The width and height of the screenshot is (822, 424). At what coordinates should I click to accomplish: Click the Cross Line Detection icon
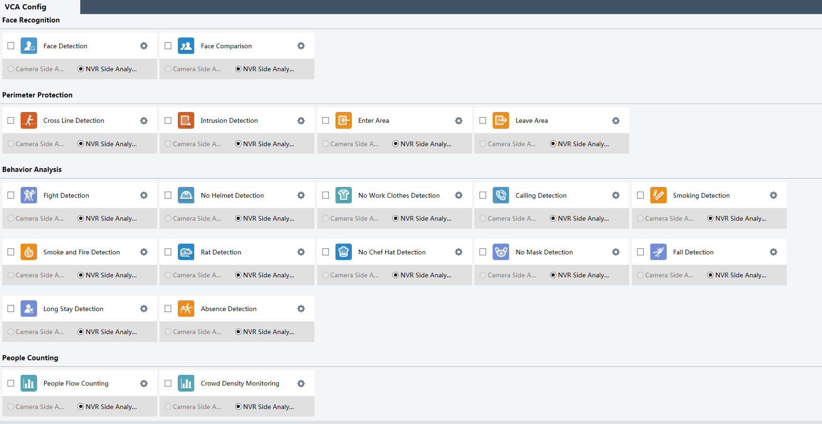coord(29,120)
